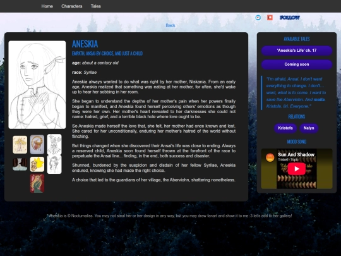341x256 pixels.
Task: Select the thumbnail with bright yellow leaf
Action: pos(37,164)
